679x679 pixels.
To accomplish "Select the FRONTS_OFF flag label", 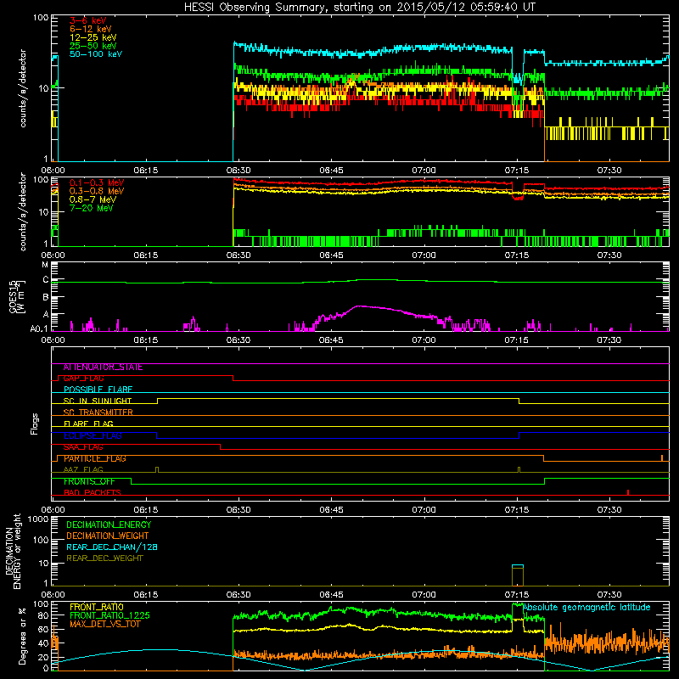I will click(89, 481).
